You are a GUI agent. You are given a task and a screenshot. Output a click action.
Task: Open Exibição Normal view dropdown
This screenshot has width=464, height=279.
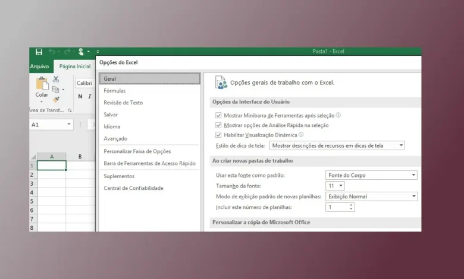371,196
